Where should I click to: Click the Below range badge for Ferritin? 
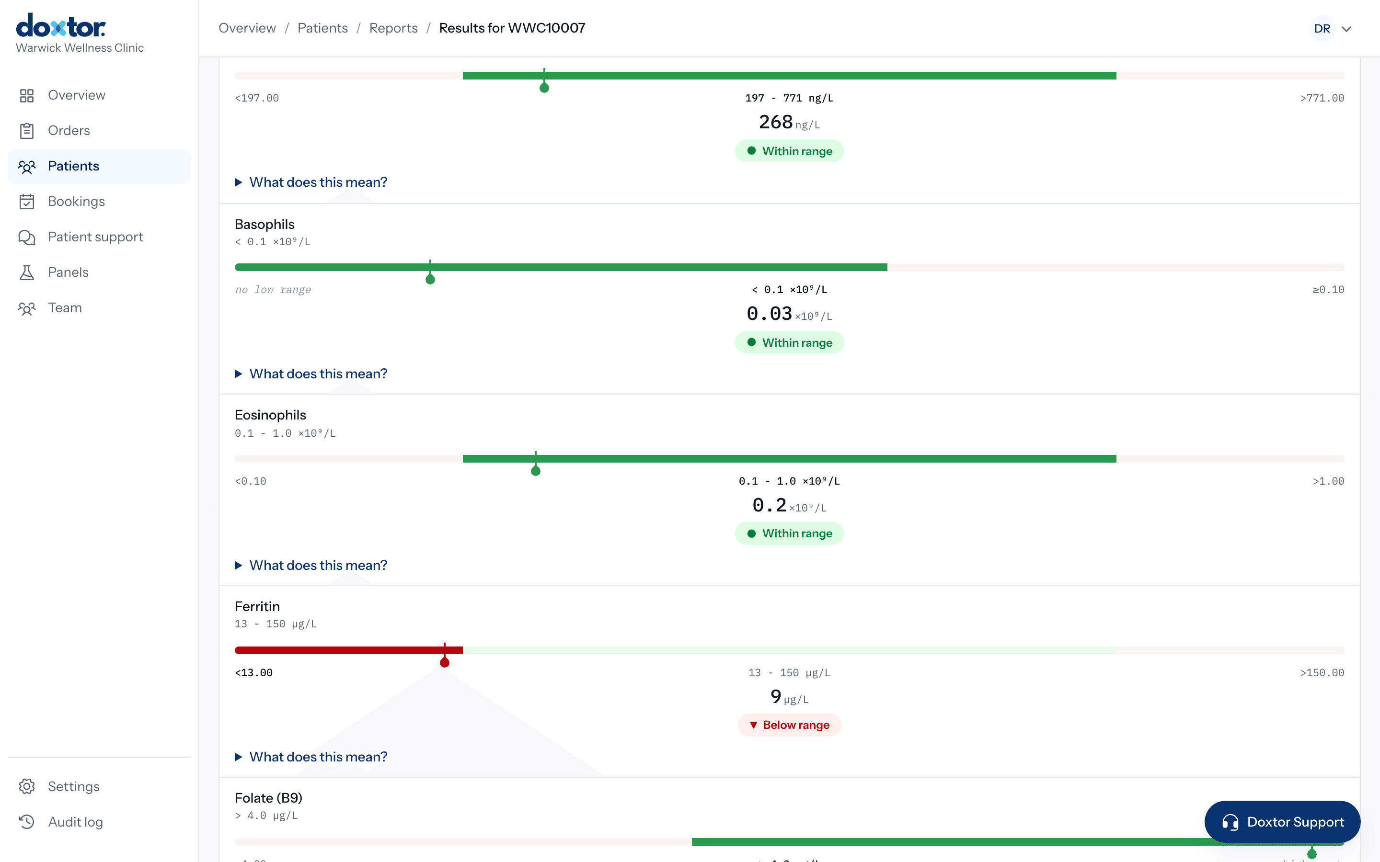tap(789, 725)
